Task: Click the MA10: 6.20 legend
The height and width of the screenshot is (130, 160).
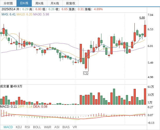Action: coord(25,14)
